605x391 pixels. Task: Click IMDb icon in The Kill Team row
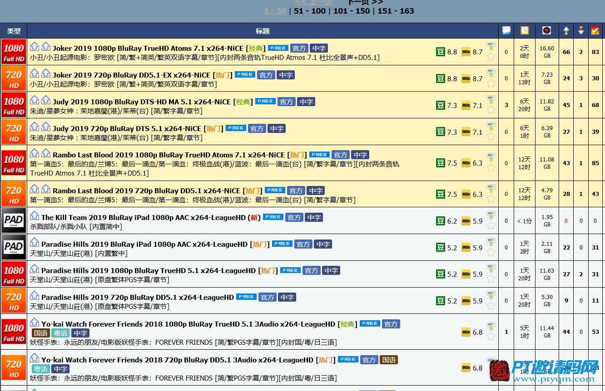coord(466,221)
